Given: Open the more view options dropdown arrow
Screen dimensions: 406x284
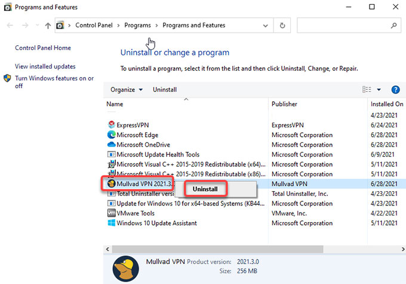Looking at the screenshot, I should pos(379,89).
